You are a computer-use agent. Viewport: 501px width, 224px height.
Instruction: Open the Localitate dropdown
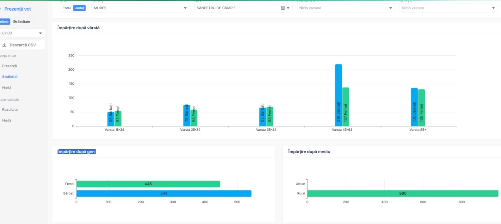(346, 8)
